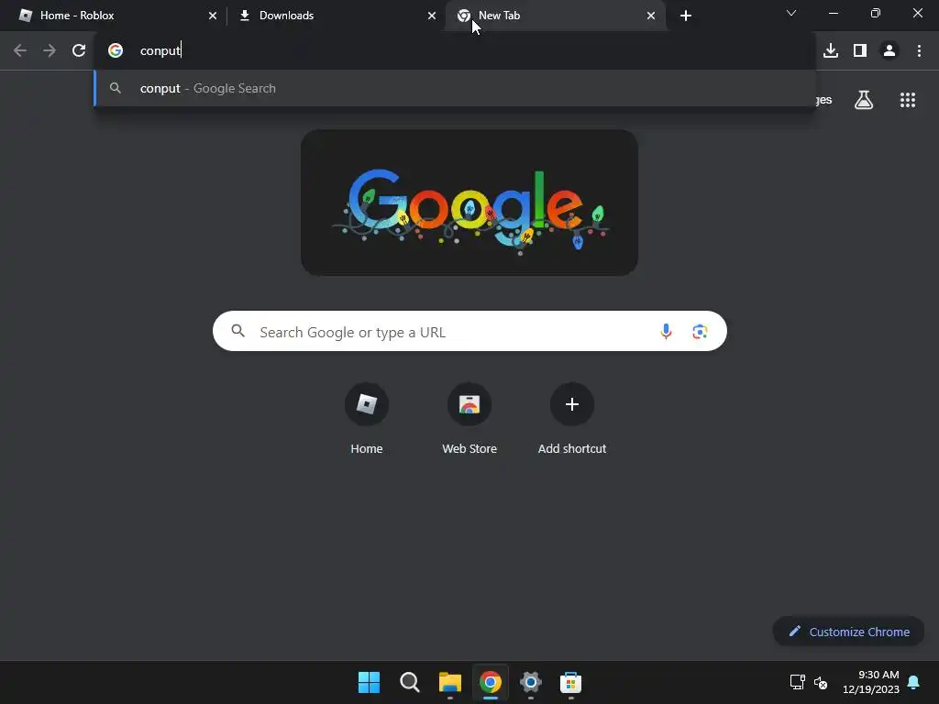This screenshot has width=939, height=704.
Task: Click the network status tray icon
Action: point(797,682)
